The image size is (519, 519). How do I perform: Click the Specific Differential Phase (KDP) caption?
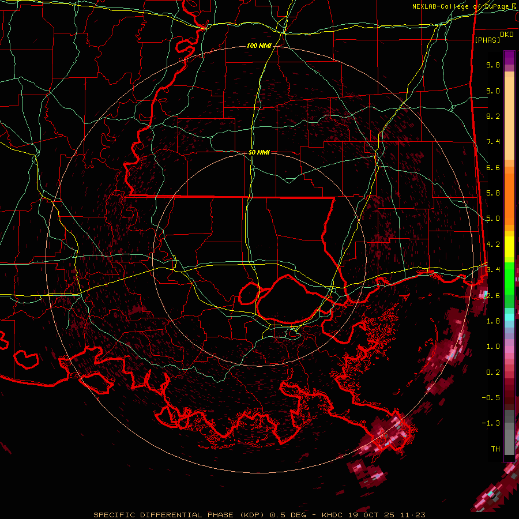click(179, 515)
